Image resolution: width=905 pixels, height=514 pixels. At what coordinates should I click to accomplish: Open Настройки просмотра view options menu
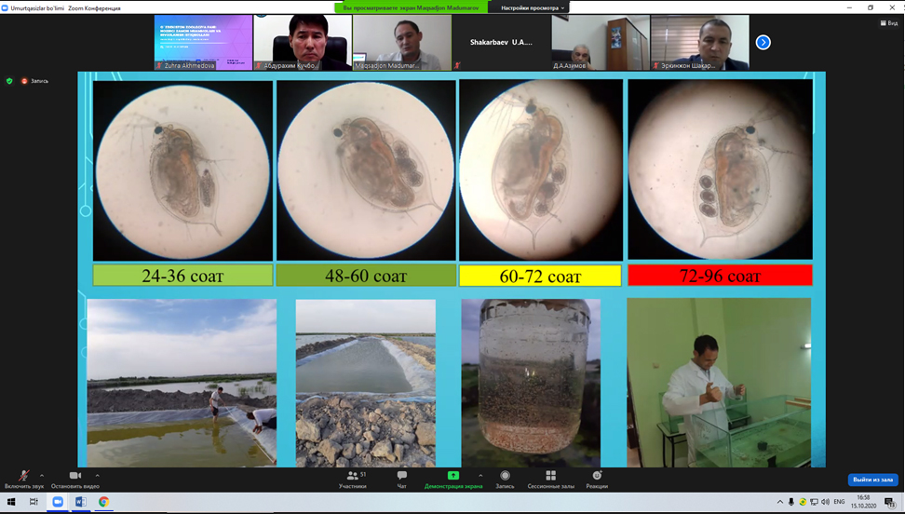point(533,7)
